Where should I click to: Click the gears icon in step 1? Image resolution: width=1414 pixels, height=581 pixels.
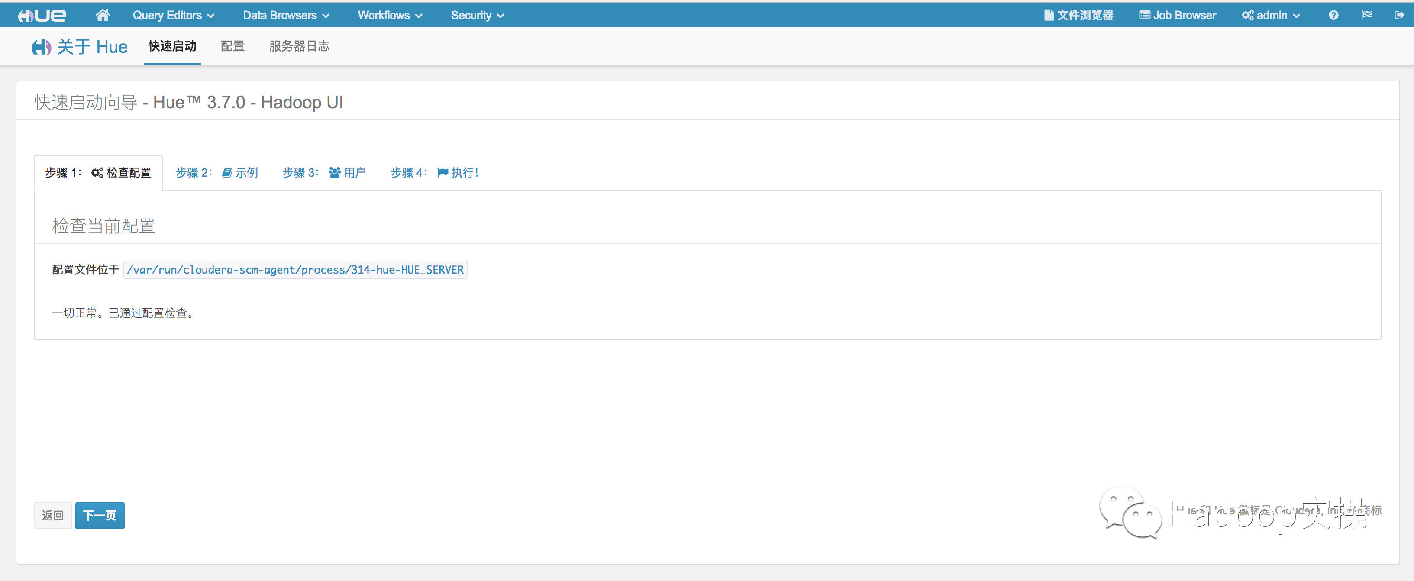pos(97,172)
